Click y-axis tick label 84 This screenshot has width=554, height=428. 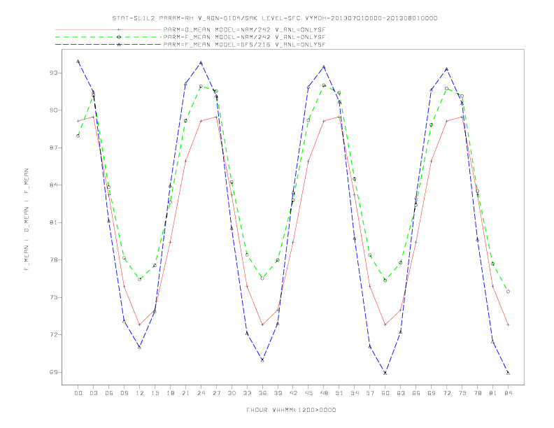click(53, 185)
